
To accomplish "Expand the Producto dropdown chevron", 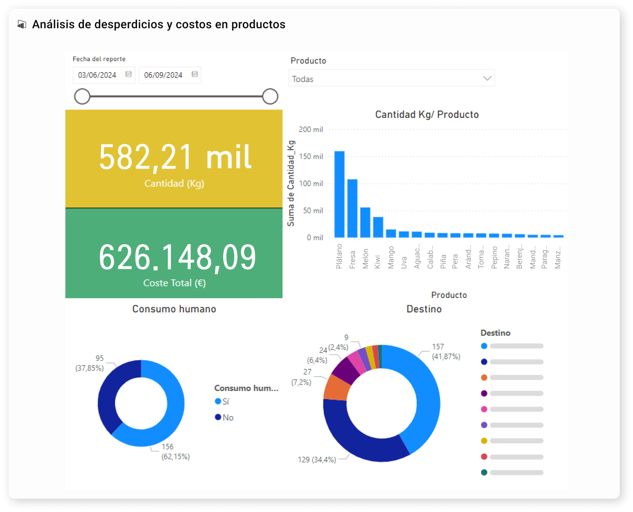I will [x=487, y=78].
